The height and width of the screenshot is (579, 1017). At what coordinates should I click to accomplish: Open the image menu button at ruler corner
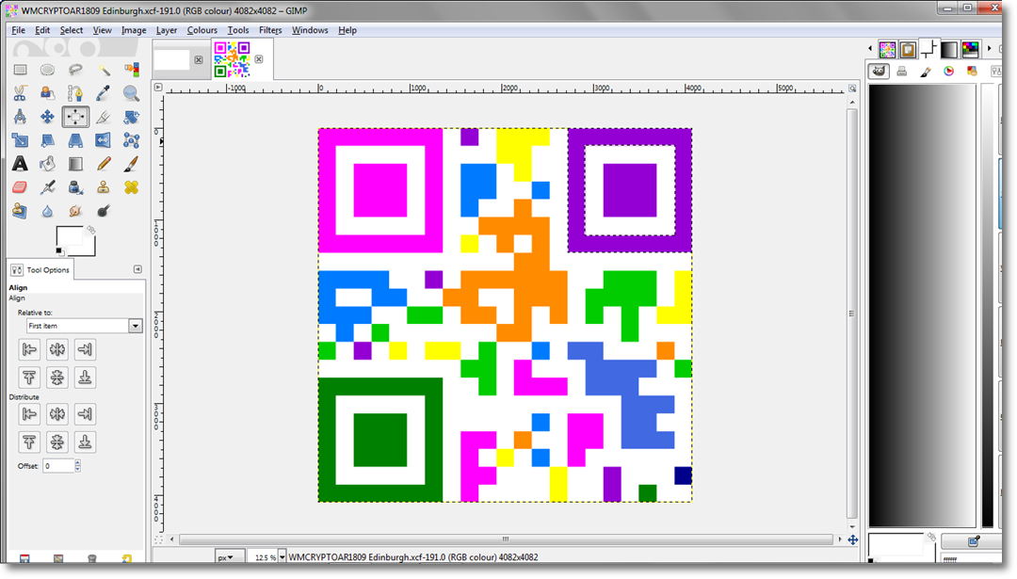click(x=157, y=87)
